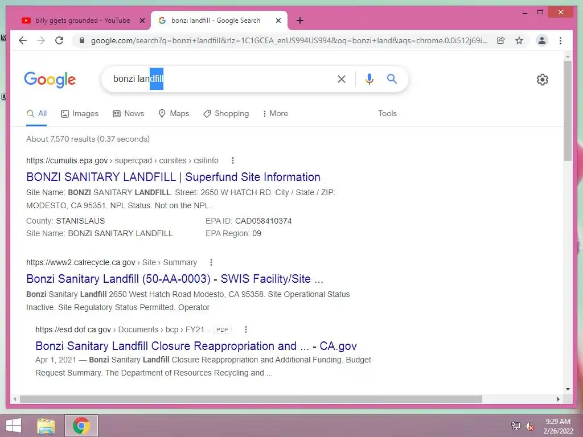Screen dimensions: 583x437
Task: Open options for esd.dof.ca.gov result
Action: click(246, 329)
